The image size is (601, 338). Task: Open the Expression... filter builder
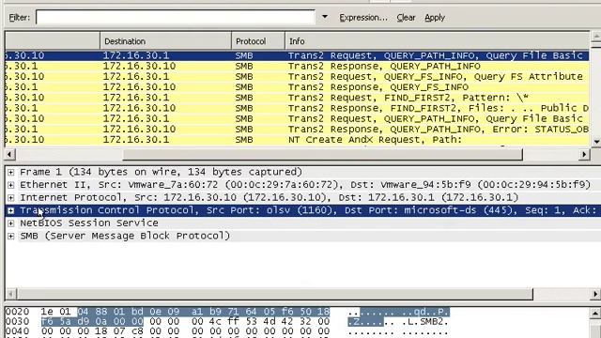pyautogui.click(x=363, y=18)
